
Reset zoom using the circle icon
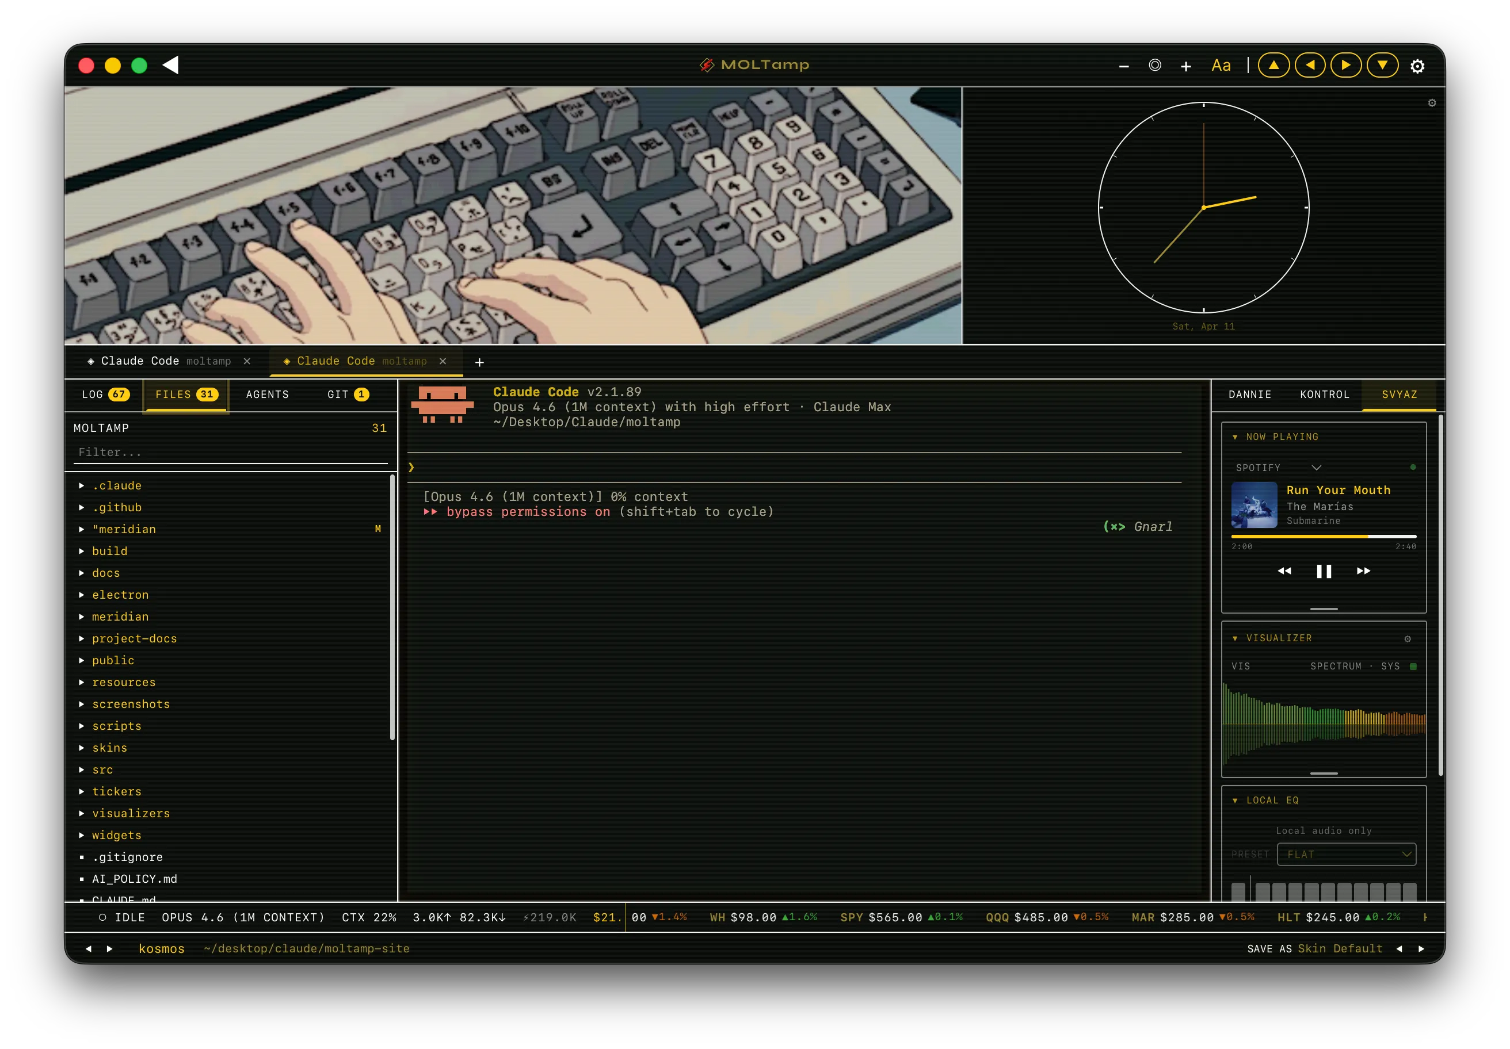coord(1155,65)
